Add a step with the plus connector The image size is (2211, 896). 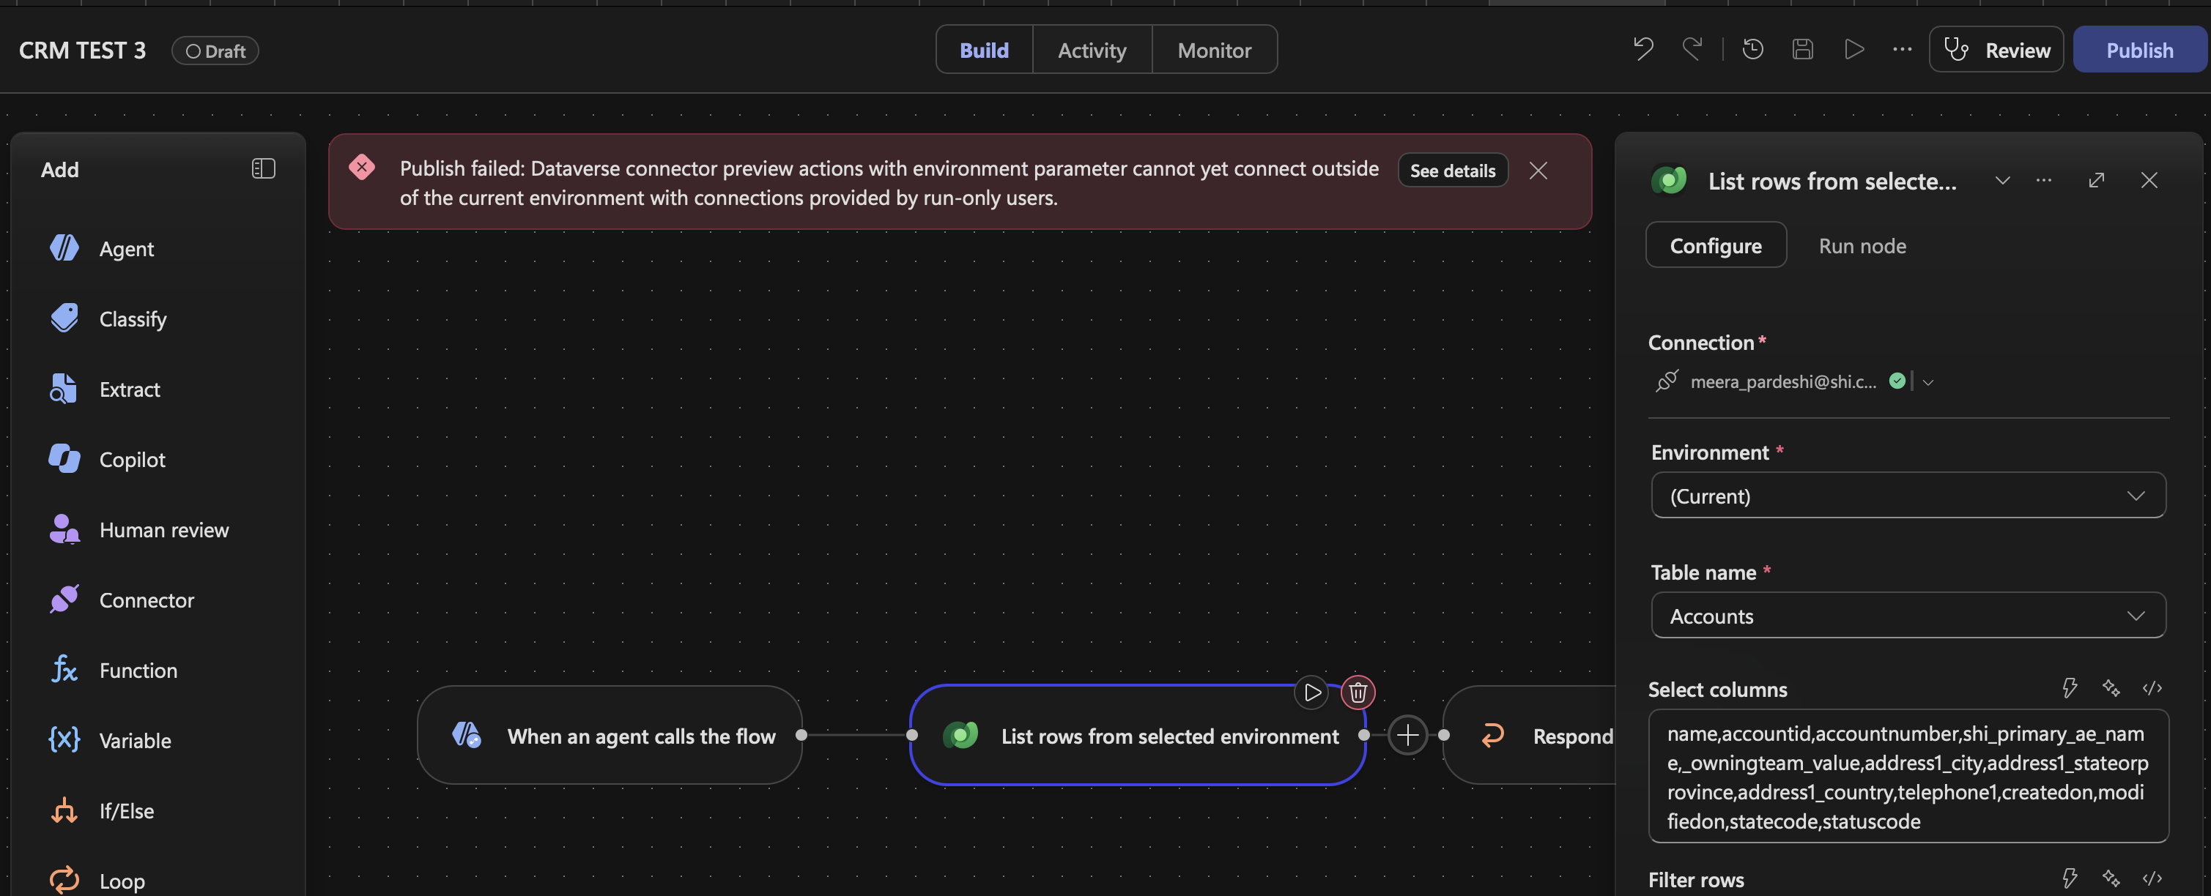coord(1407,735)
